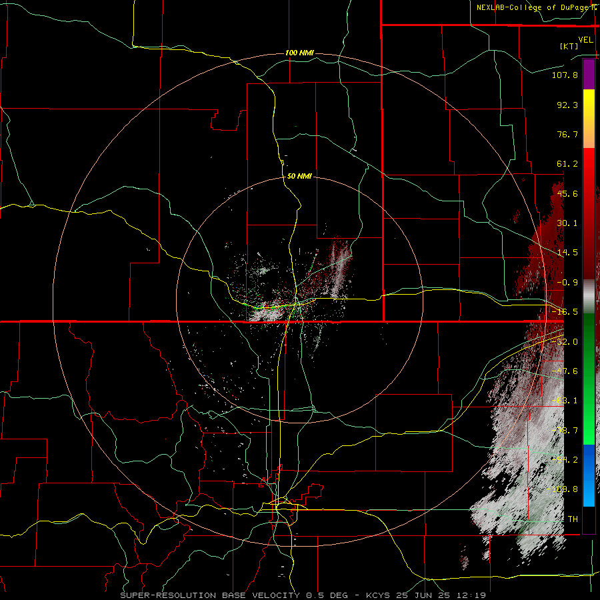This screenshot has width=600, height=600.
Task: Pick the purple segment of the velocity color bar
Action: coord(589,74)
